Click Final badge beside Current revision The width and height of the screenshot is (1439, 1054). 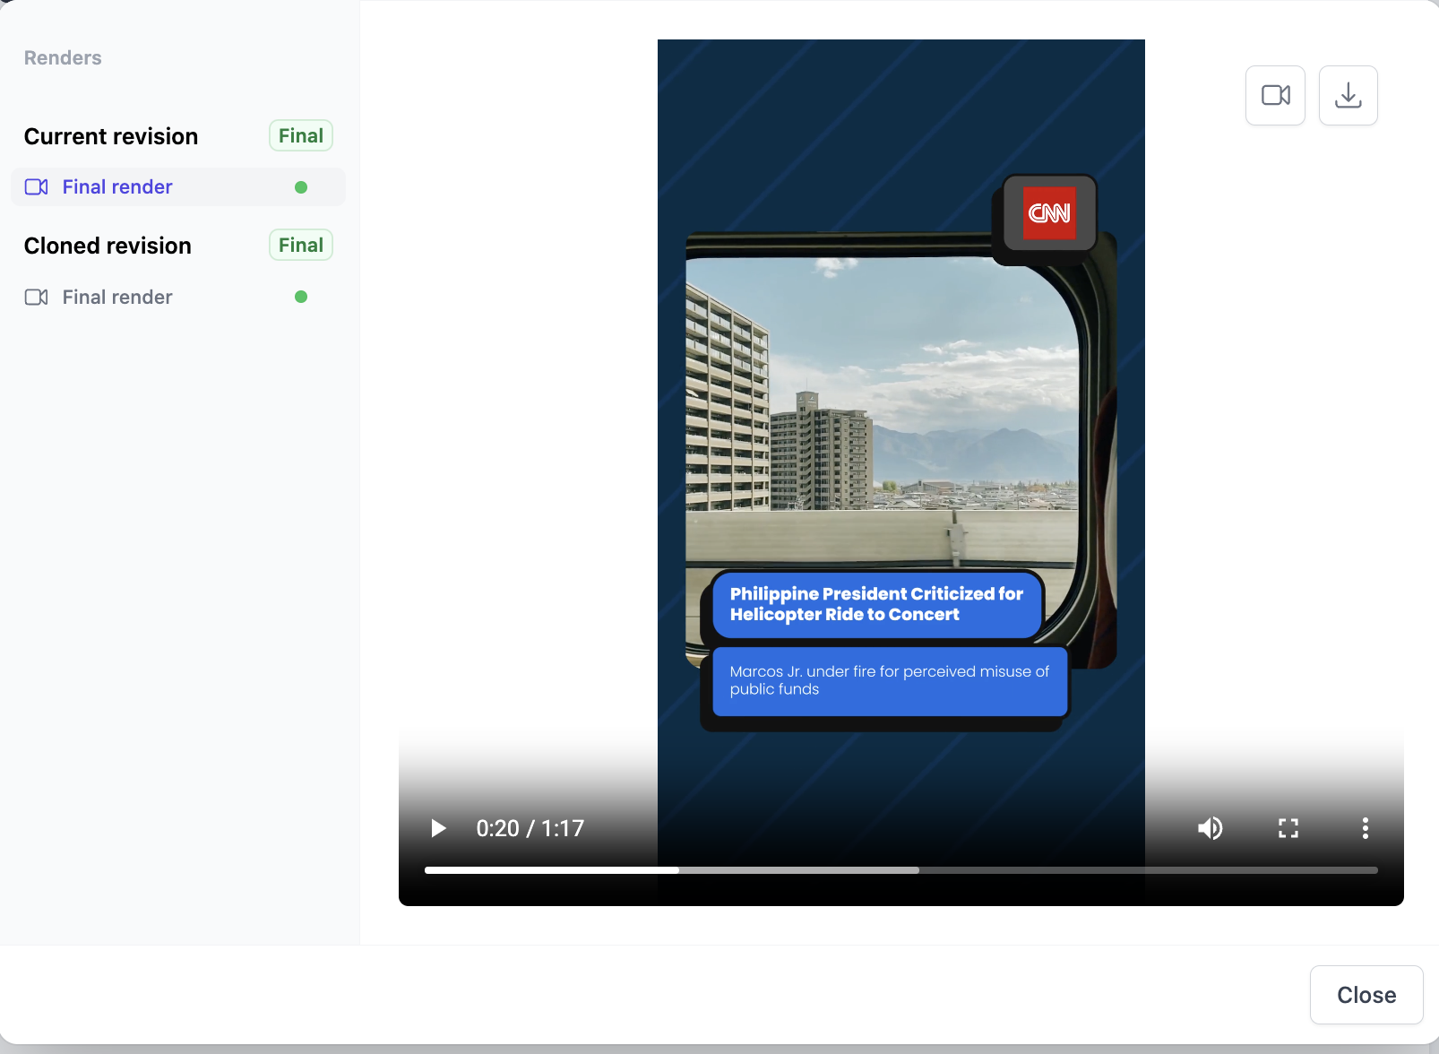click(x=301, y=136)
